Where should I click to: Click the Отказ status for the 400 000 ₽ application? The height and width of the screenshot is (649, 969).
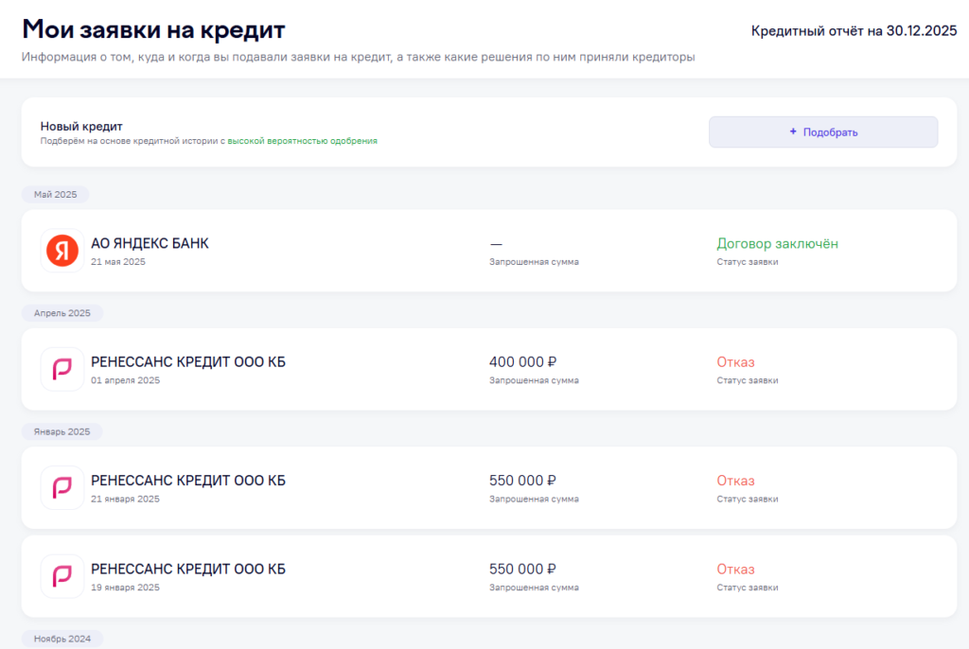[735, 362]
